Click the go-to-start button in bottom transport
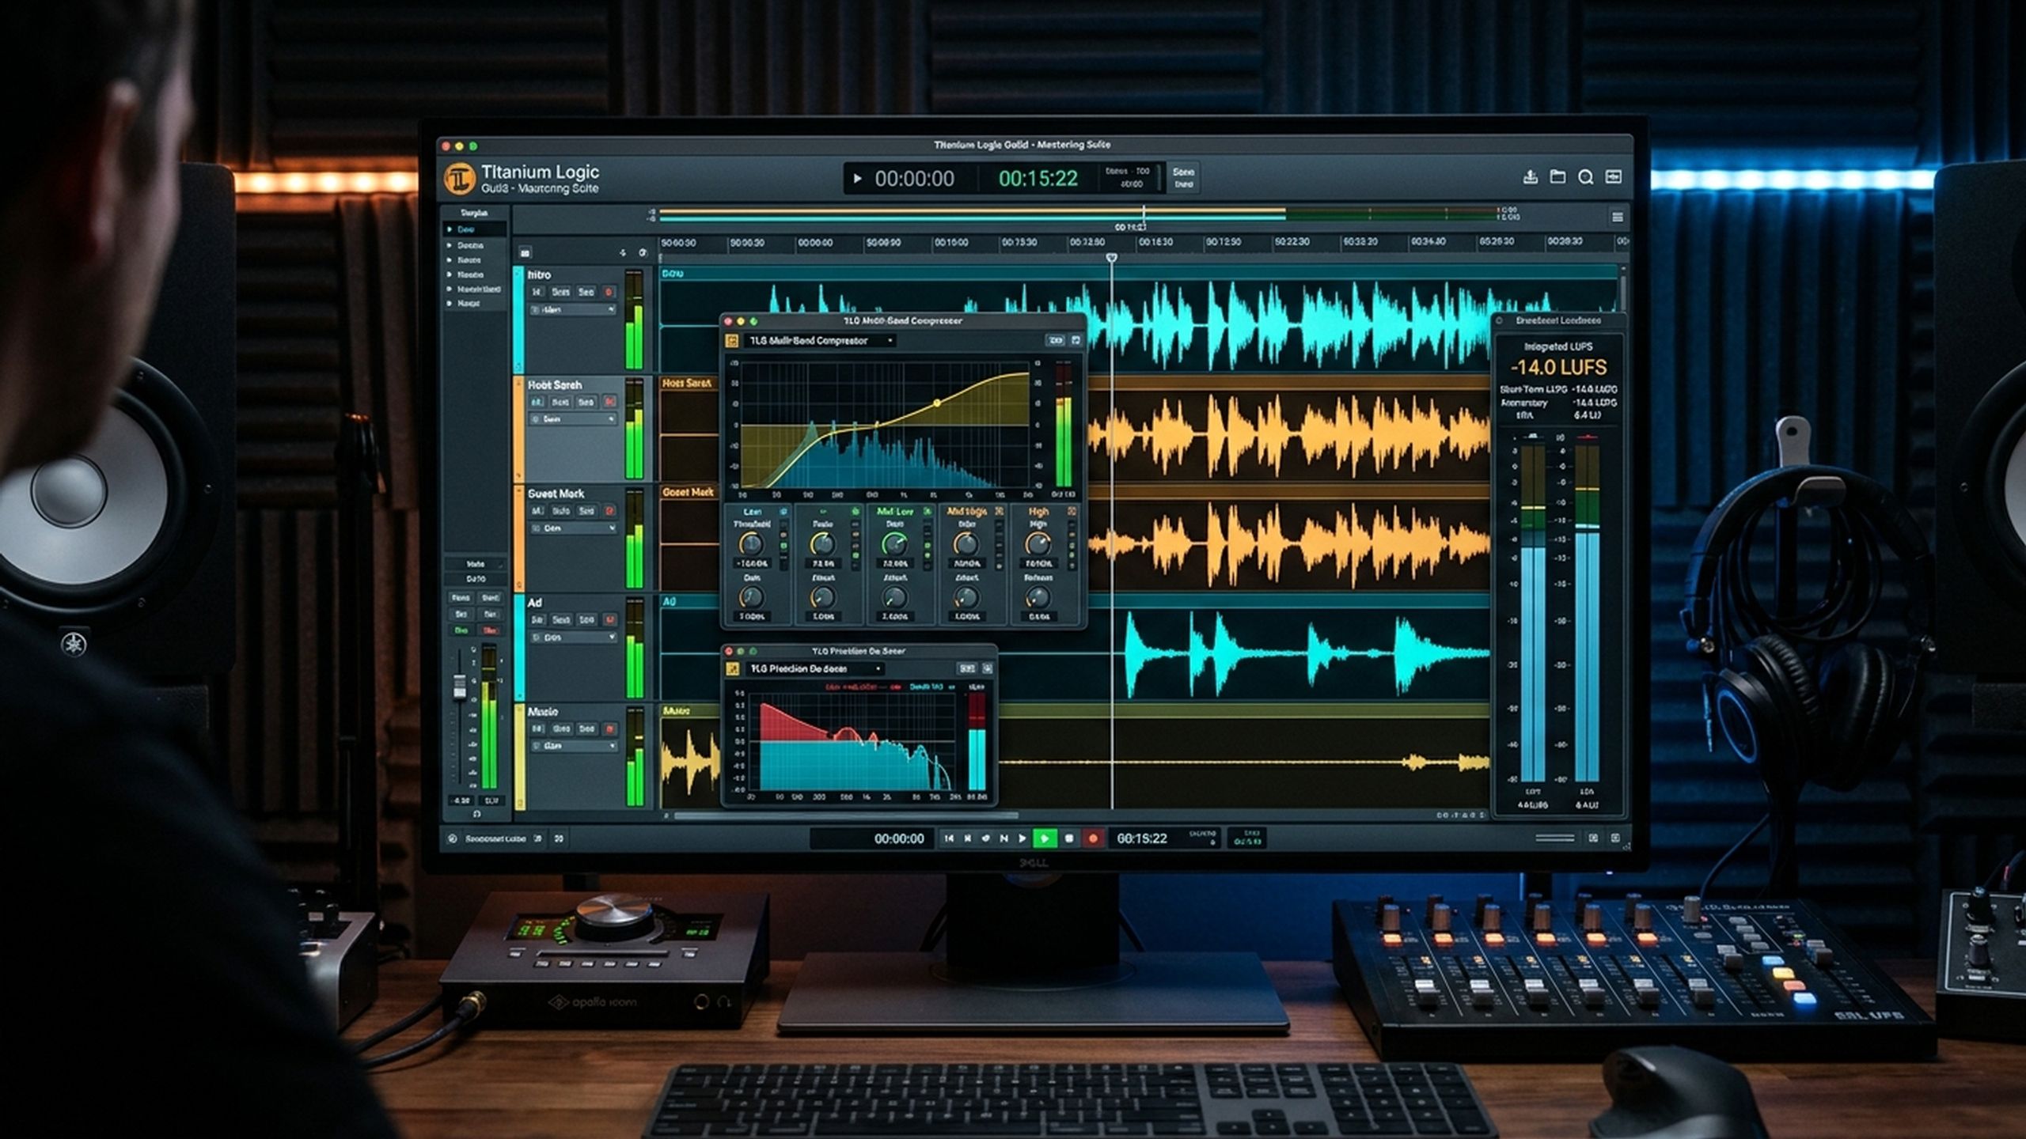 (x=948, y=838)
